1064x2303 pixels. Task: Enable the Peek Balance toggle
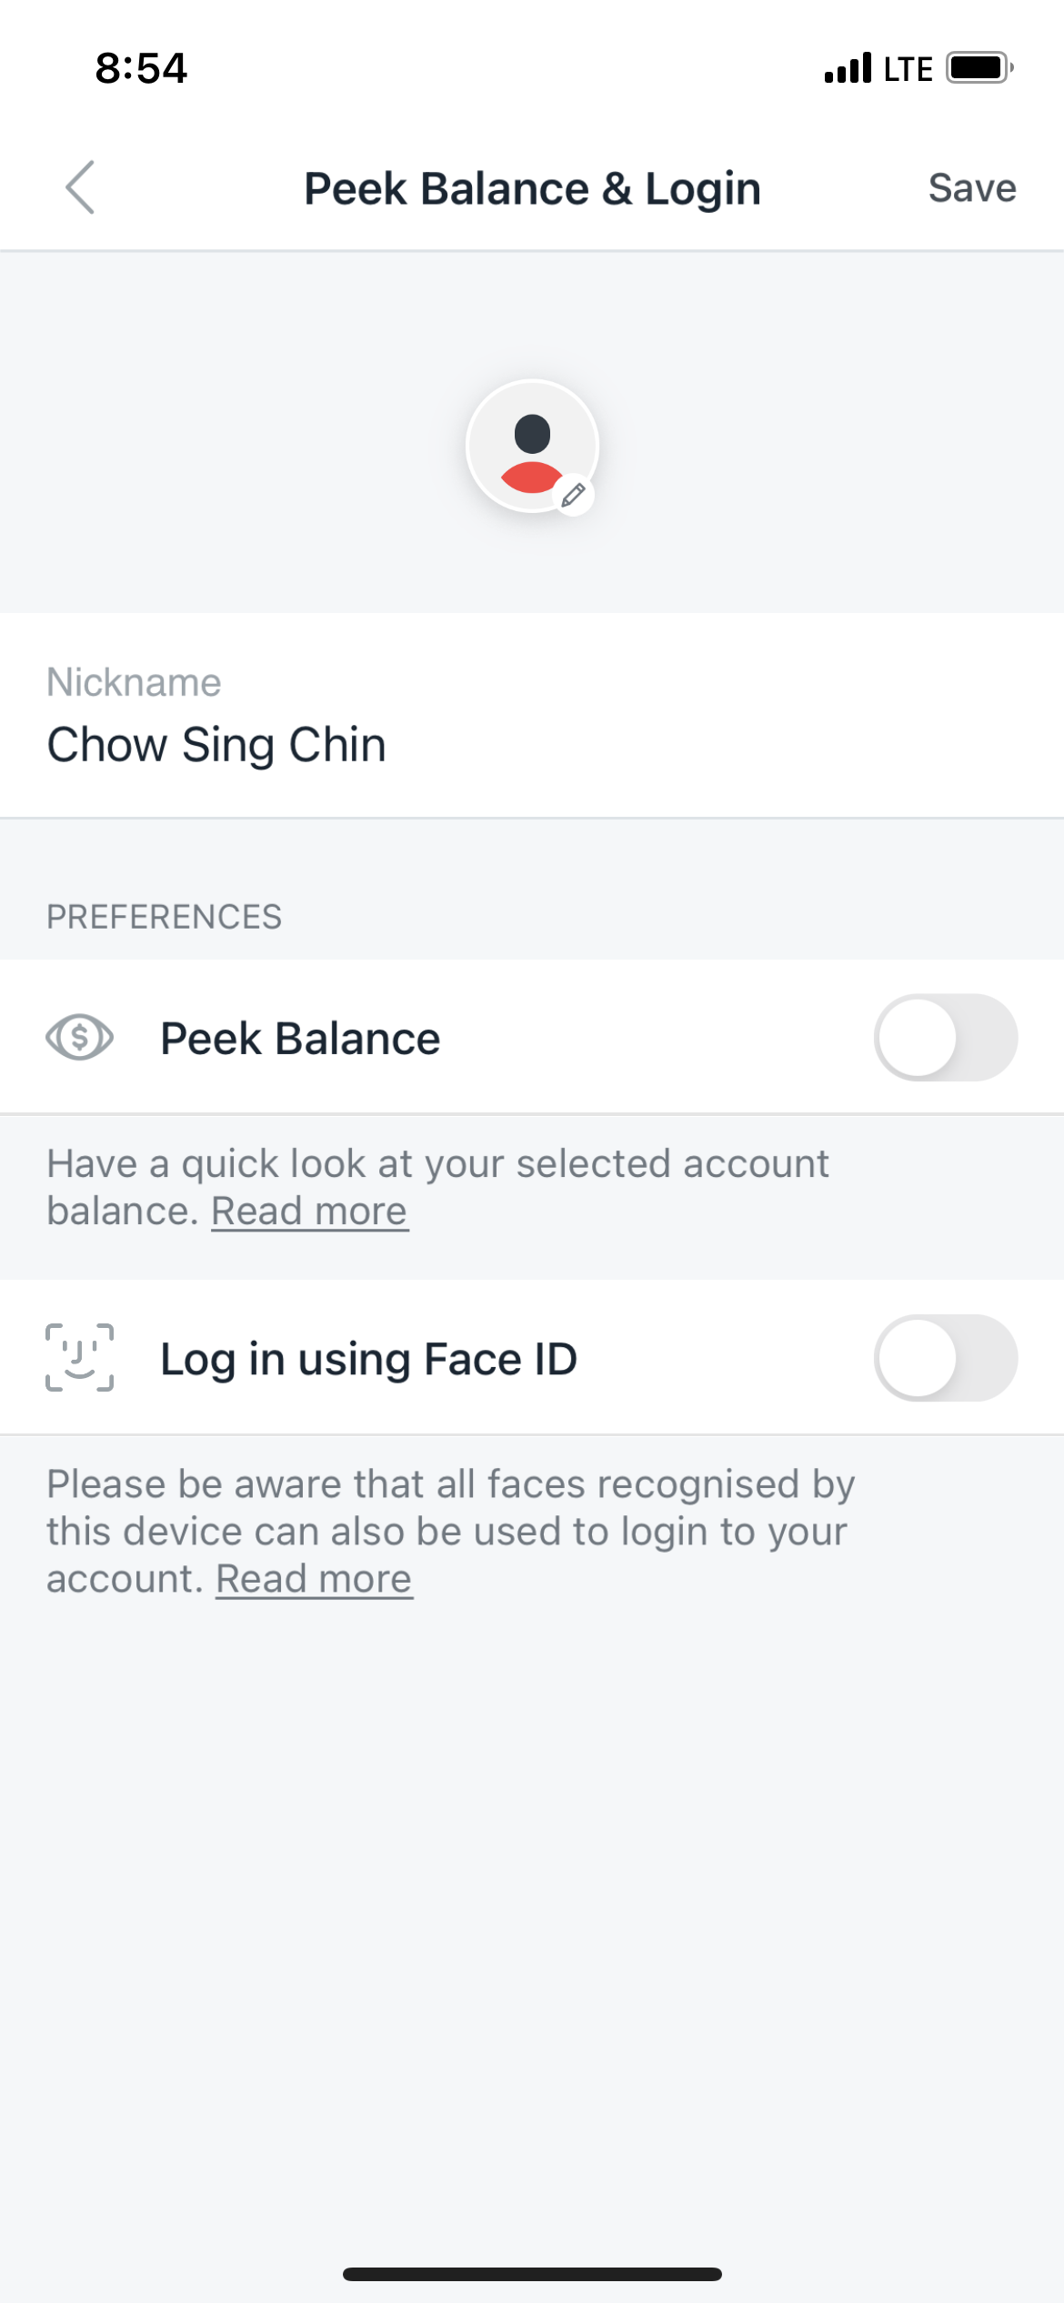coord(945,1037)
